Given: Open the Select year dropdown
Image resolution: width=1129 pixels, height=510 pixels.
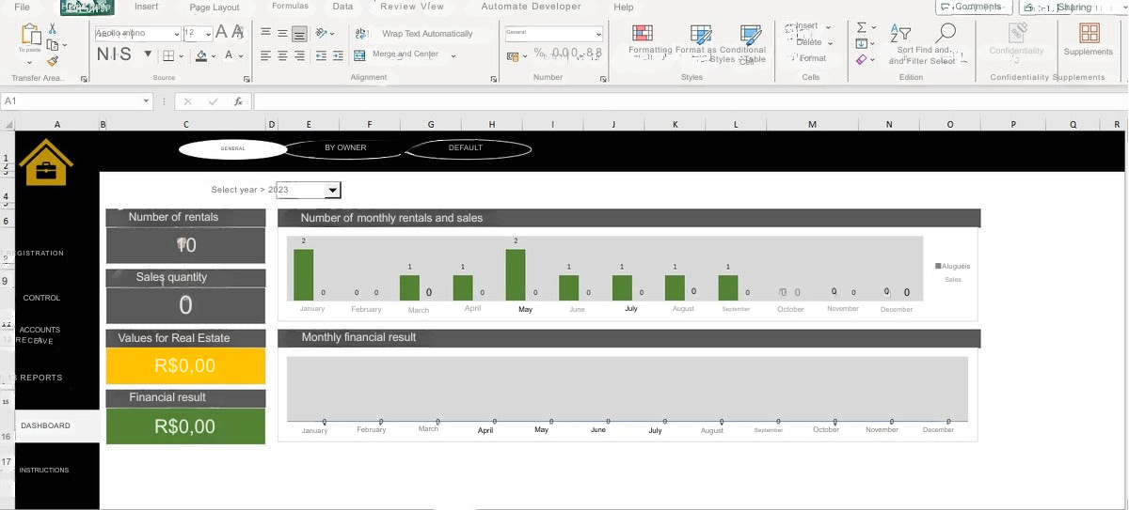Looking at the screenshot, I should pyautogui.click(x=331, y=191).
